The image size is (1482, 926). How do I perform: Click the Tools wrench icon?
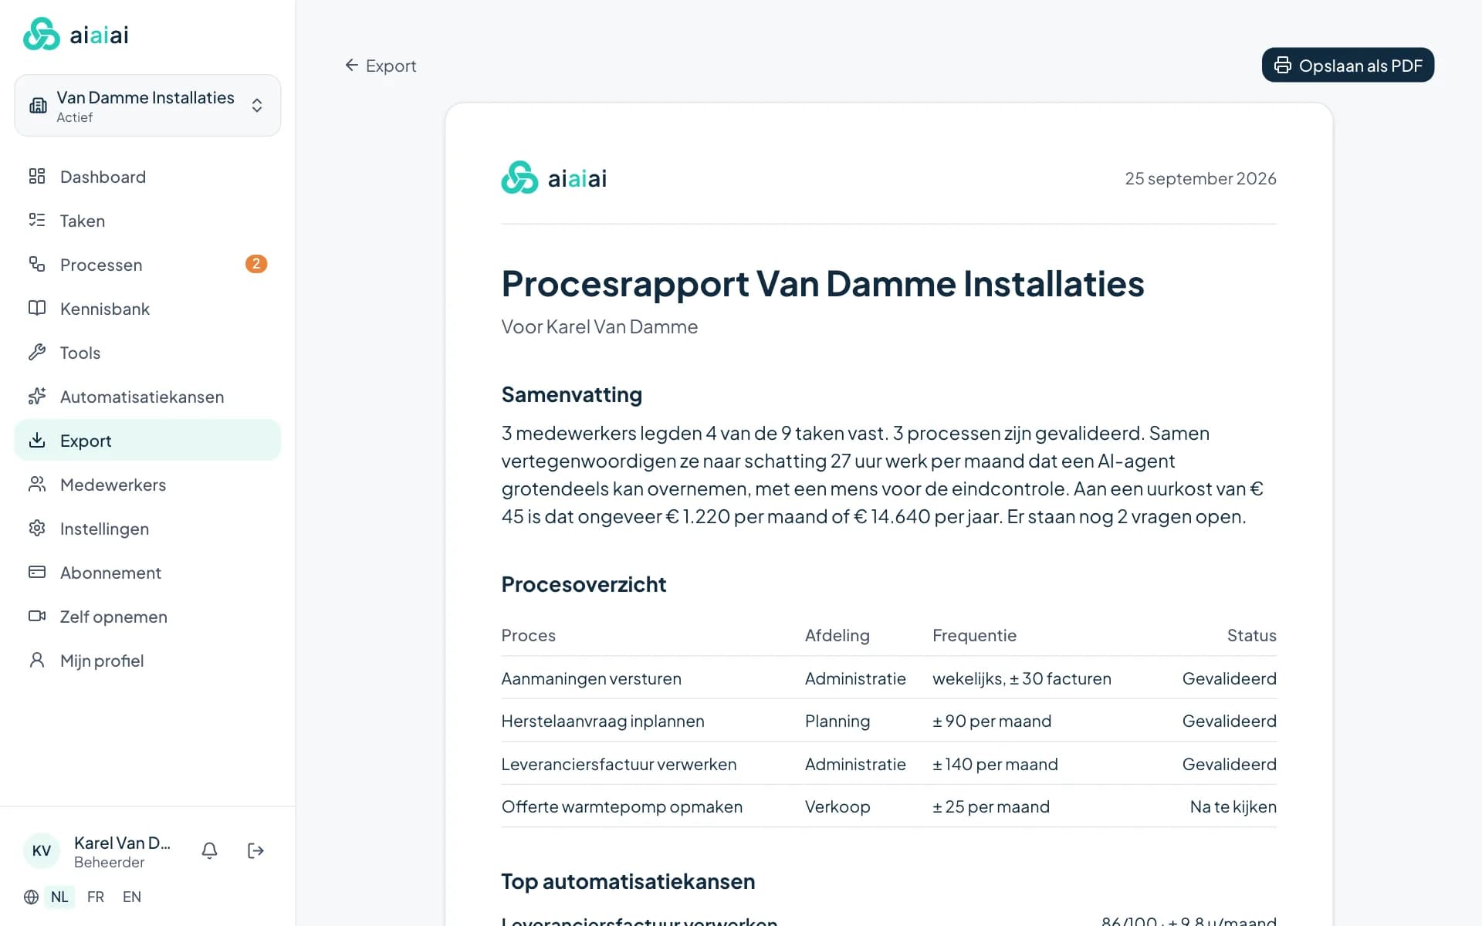(x=37, y=353)
